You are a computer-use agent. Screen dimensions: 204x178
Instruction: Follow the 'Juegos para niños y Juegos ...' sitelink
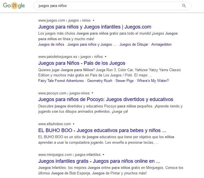[92, 45]
